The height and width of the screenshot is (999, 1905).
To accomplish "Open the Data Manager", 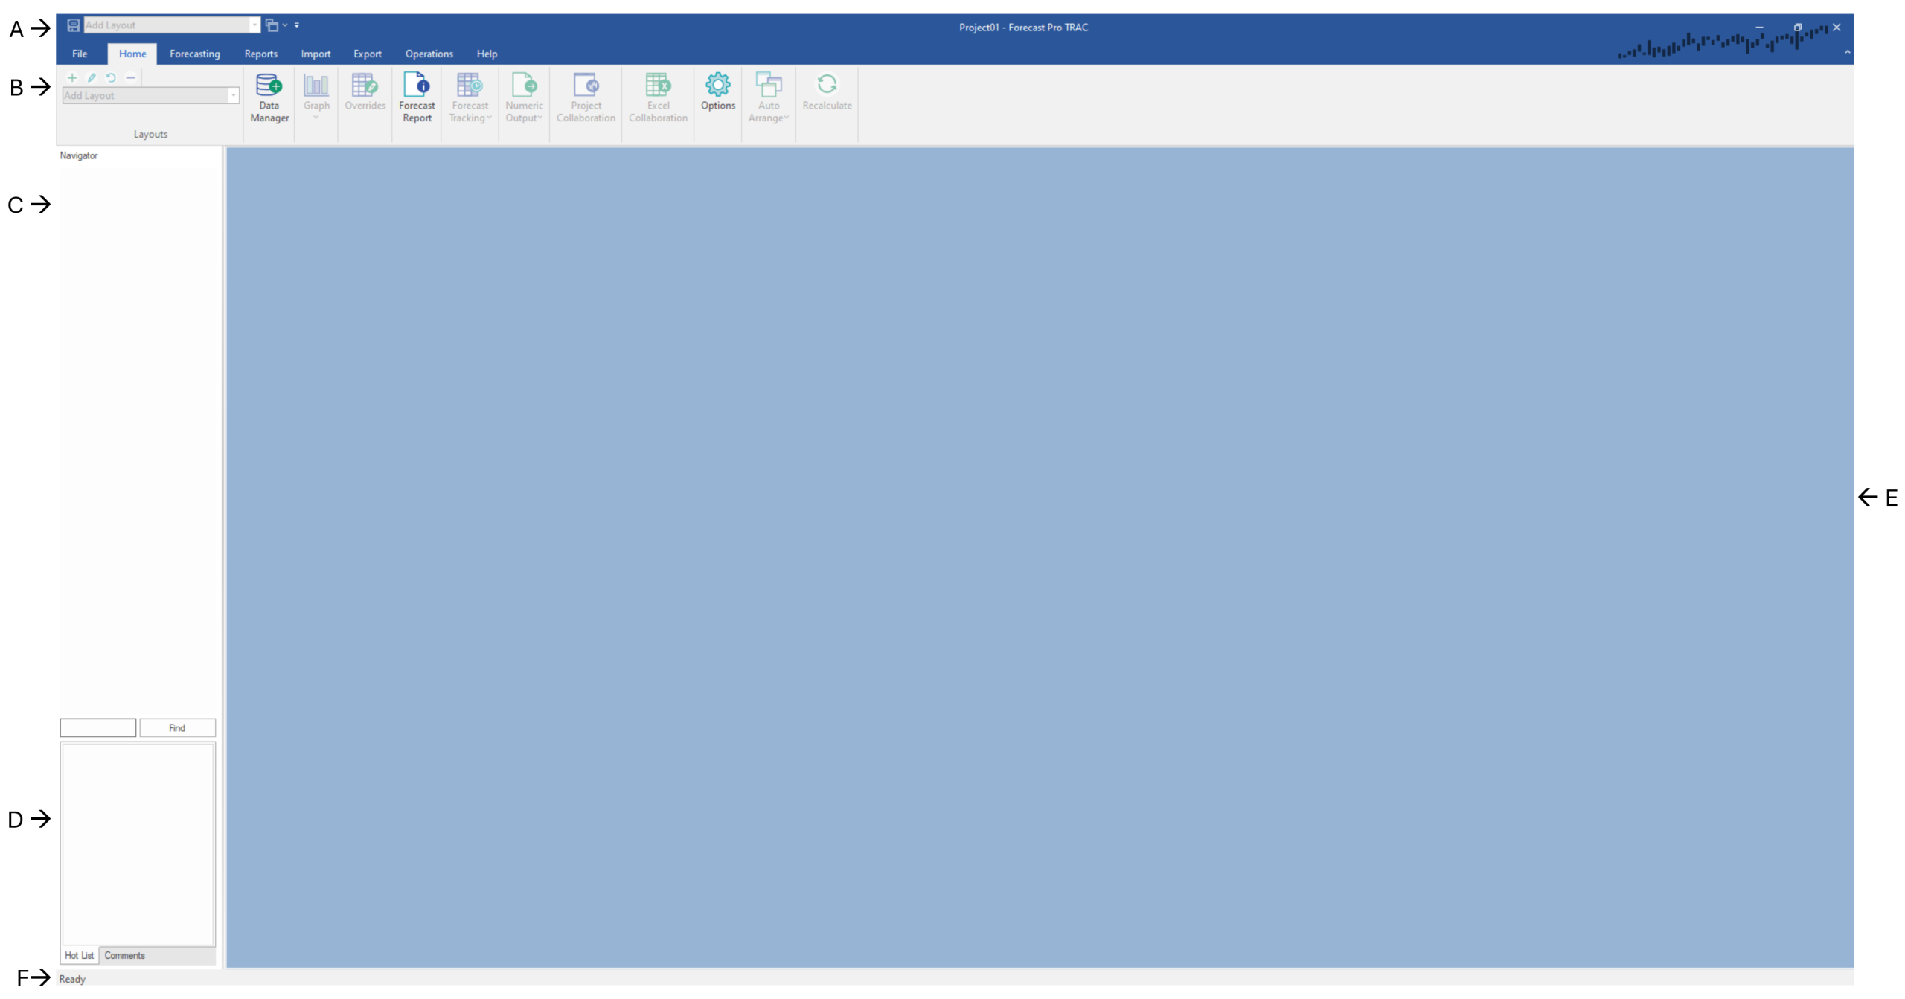I will click(269, 97).
